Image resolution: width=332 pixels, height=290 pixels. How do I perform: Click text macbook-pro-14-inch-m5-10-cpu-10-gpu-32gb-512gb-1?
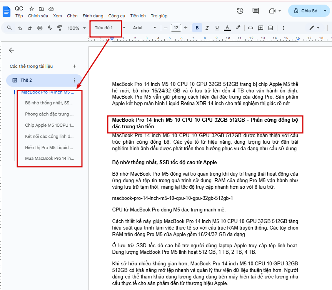pos(172,198)
